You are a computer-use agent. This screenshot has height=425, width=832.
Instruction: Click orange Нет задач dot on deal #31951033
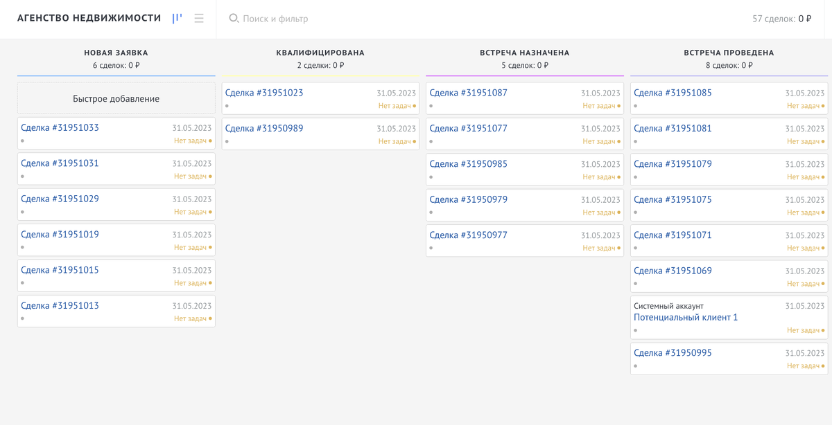209,142
